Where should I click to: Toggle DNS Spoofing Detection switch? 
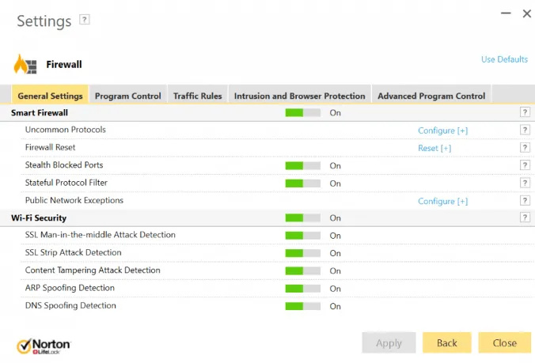[302, 306]
